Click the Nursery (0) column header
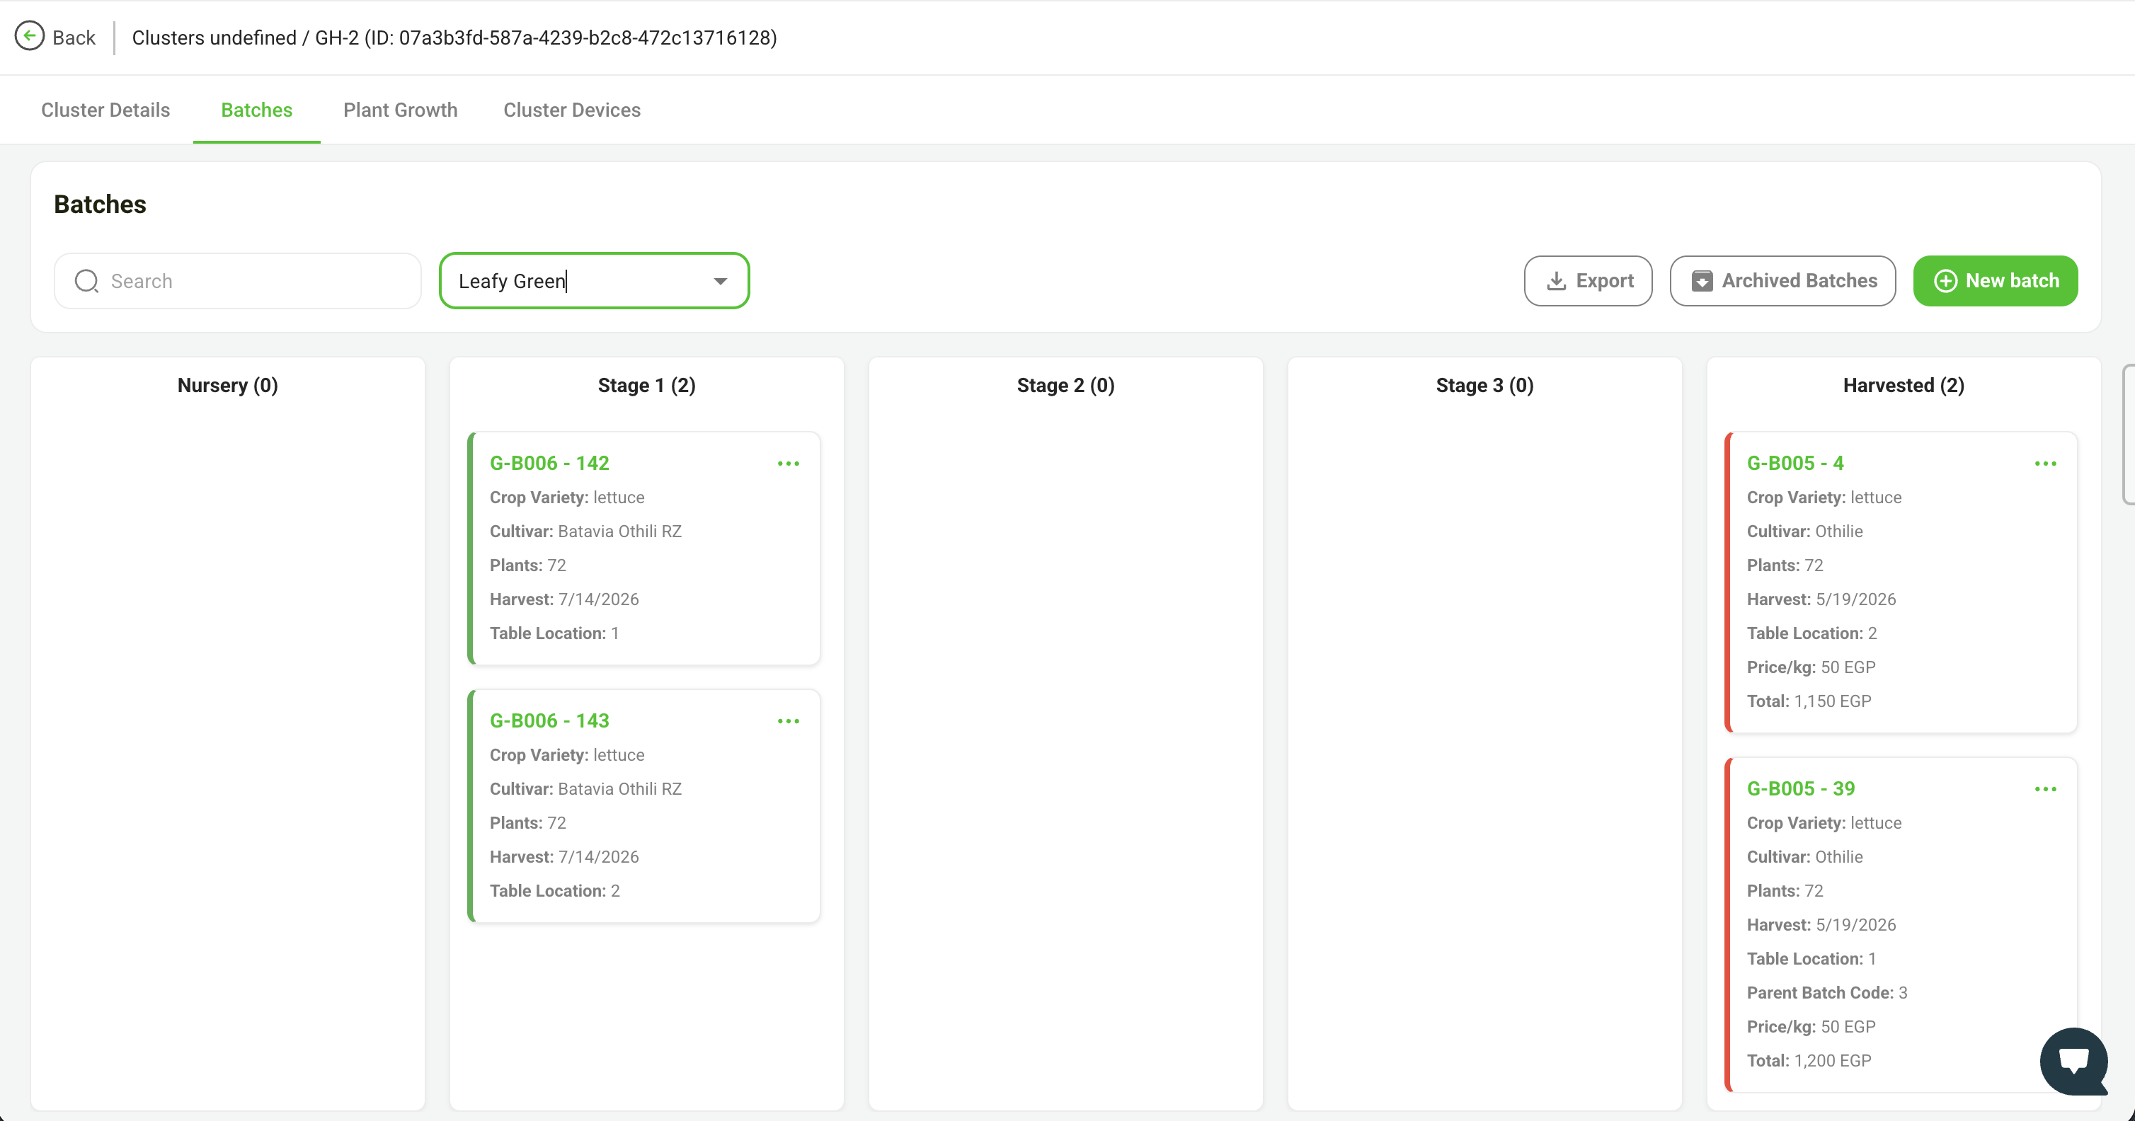 pyautogui.click(x=228, y=385)
